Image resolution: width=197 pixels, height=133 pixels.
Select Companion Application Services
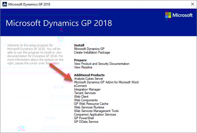click(x=95, y=114)
